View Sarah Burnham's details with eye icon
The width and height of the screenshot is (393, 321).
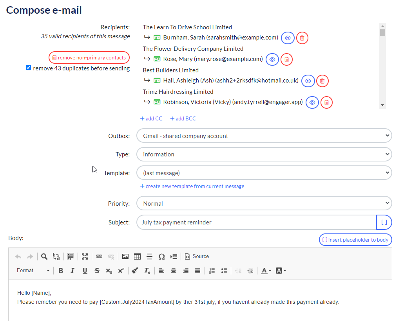(288, 38)
